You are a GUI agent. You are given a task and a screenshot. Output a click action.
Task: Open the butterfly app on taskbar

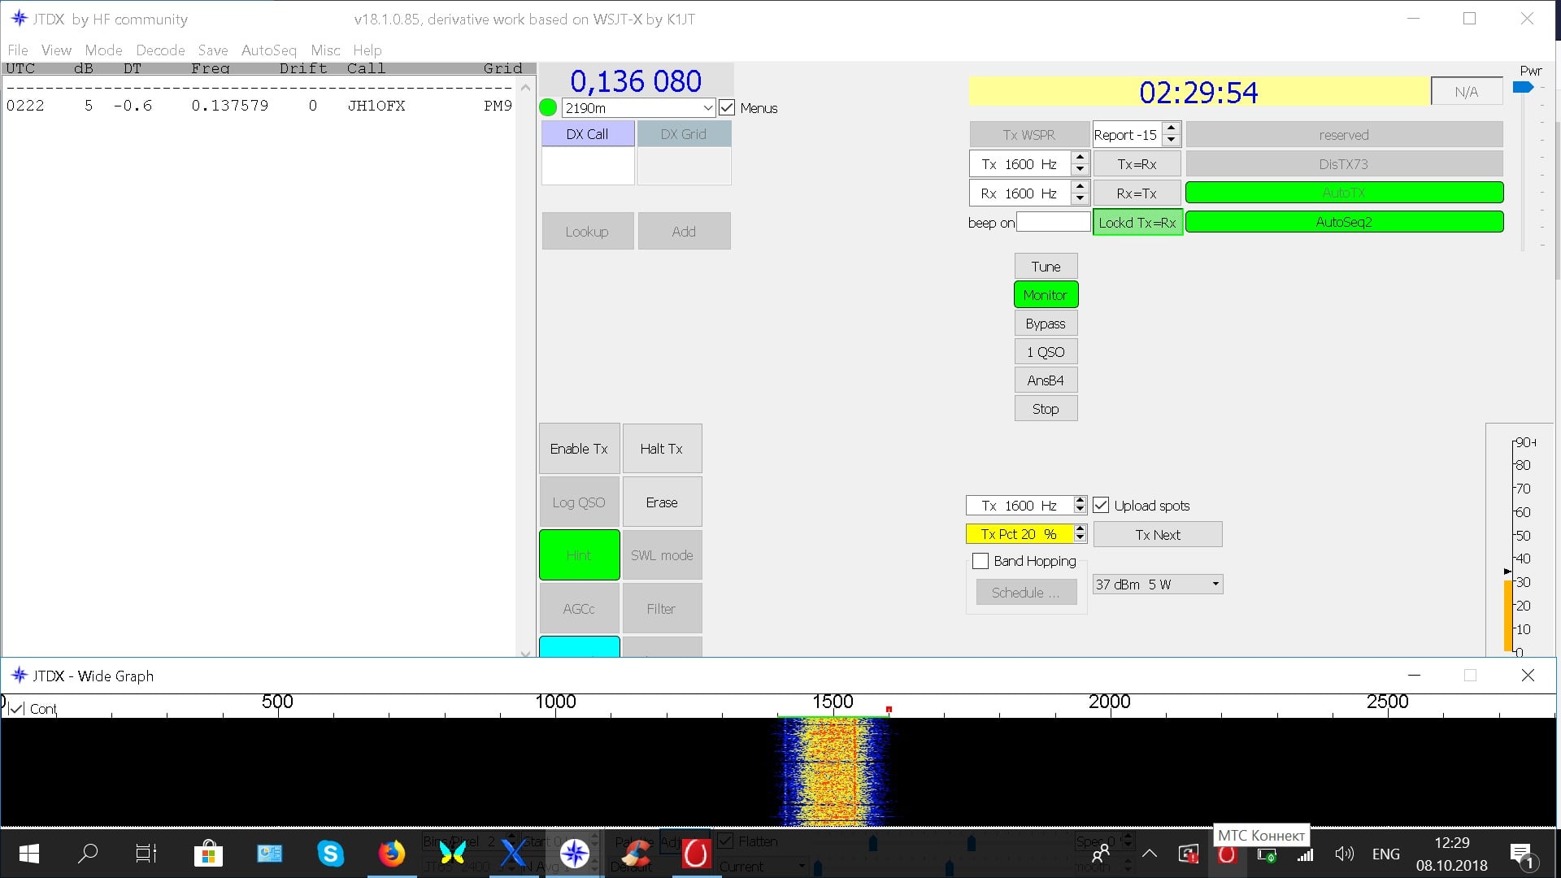(452, 854)
